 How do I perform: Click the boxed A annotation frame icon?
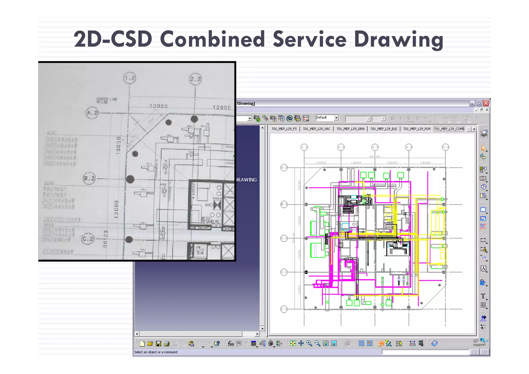483,269
